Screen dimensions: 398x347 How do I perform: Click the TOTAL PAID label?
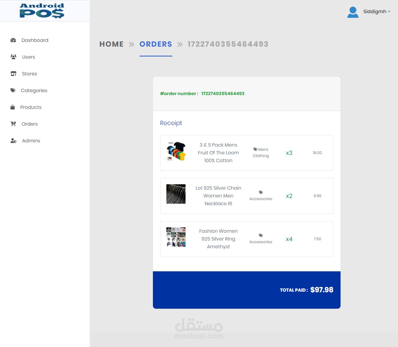(294, 290)
